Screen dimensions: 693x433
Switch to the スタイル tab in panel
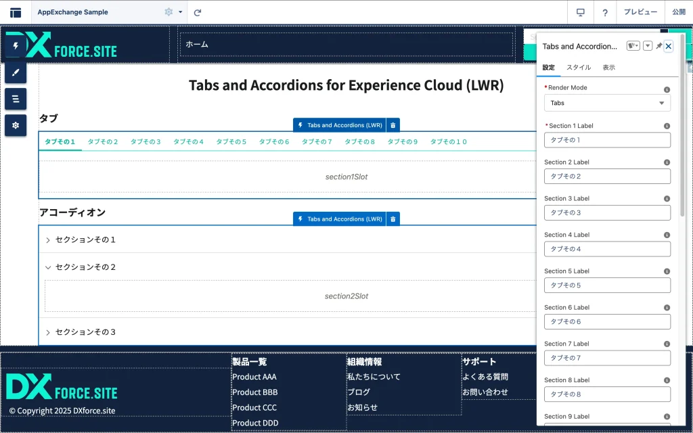579,68
